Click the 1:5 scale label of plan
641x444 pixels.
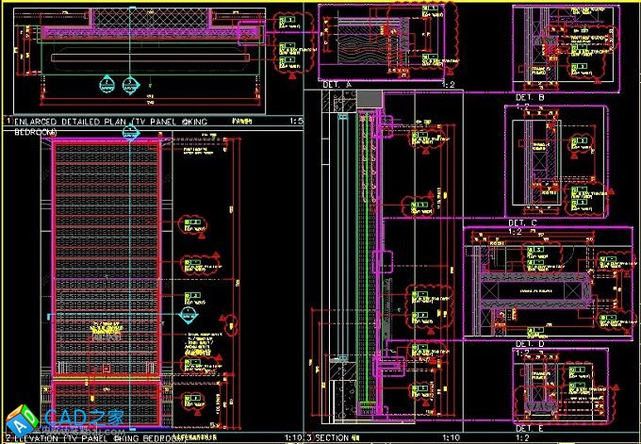coord(295,122)
